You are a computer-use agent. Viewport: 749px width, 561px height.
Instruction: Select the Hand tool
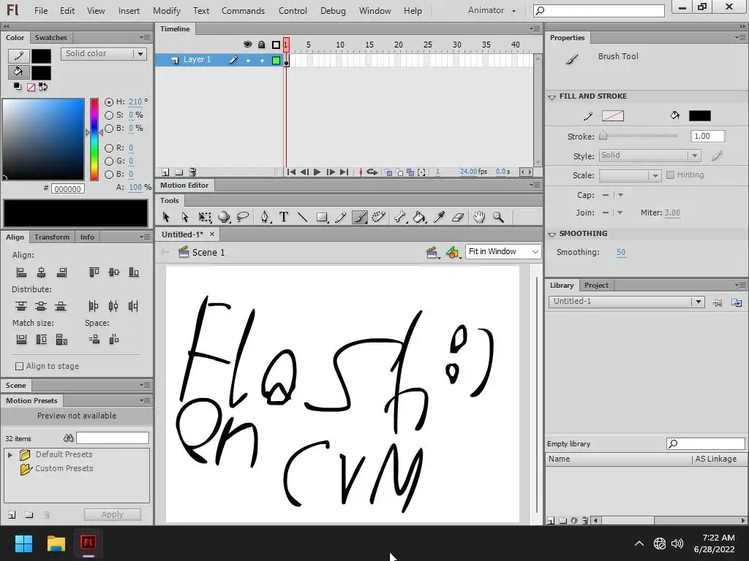click(479, 217)
